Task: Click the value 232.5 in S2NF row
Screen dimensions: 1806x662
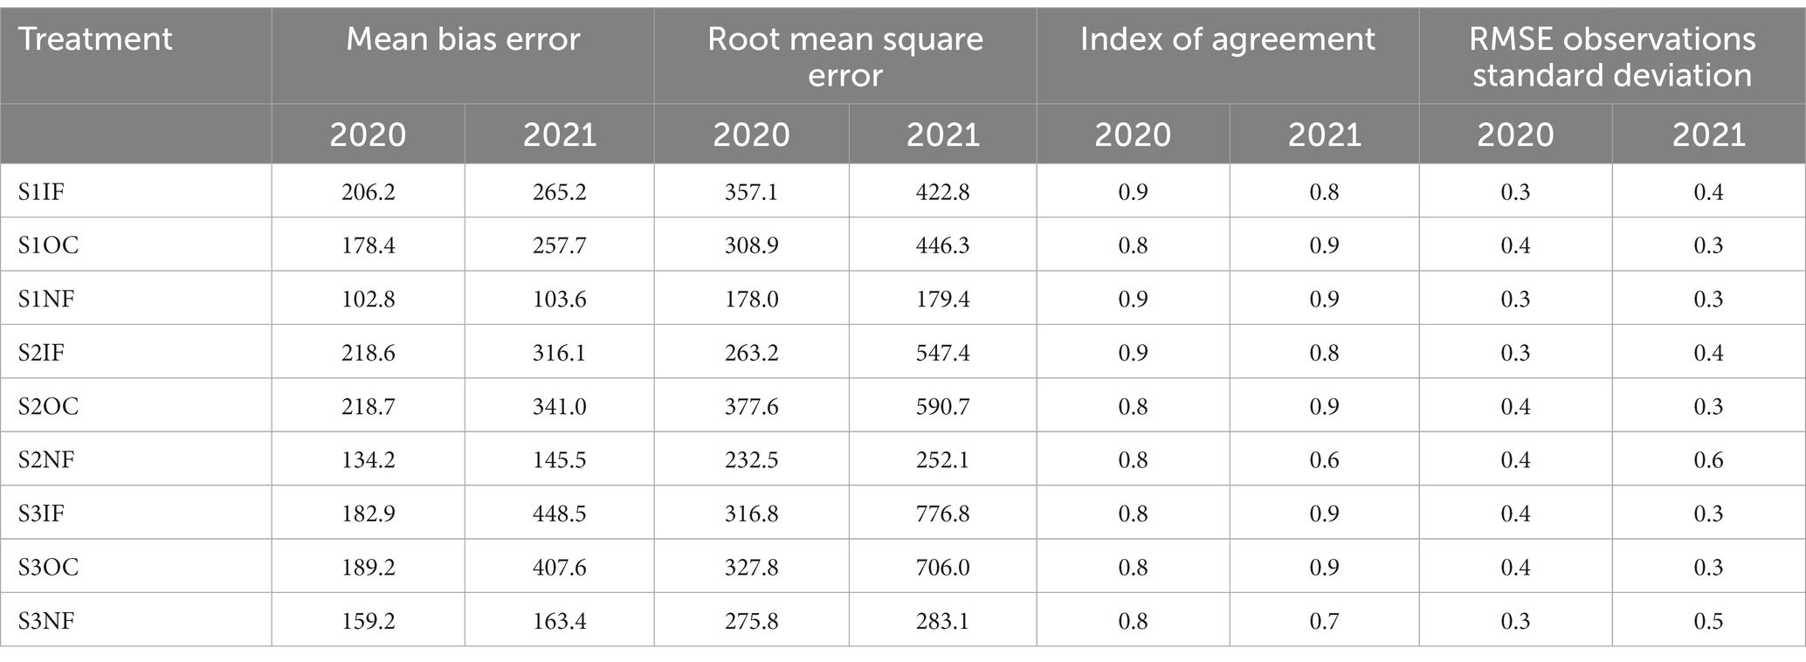Action: 751,460
